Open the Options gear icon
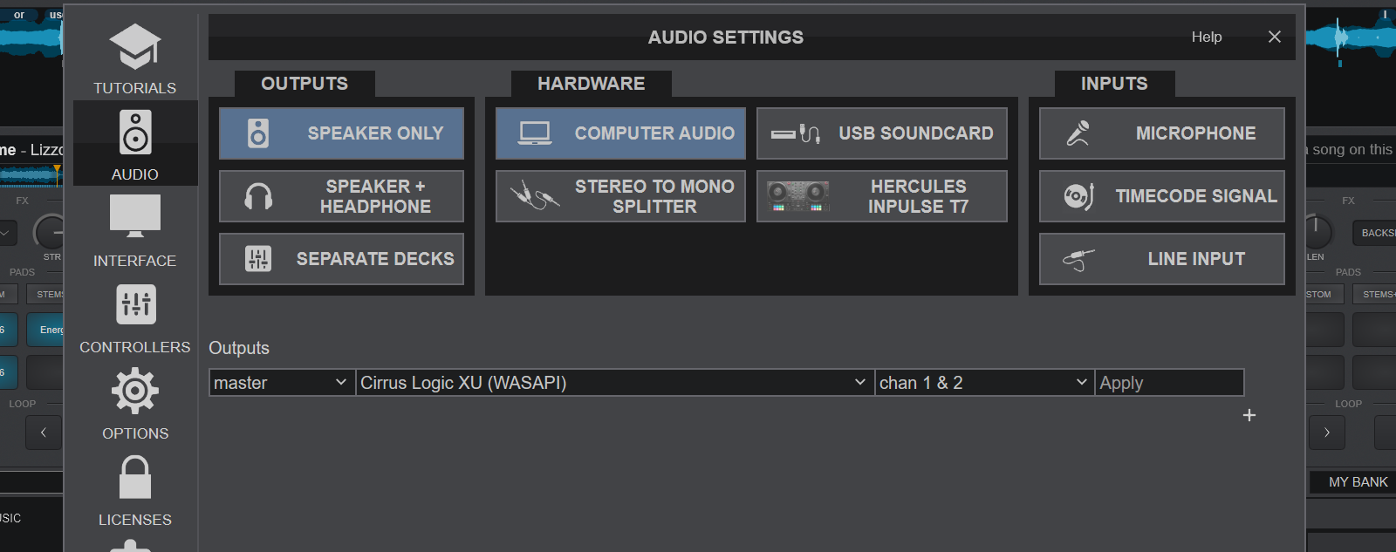Image resolution: width=1396 pixels, height=552 pixels. pyautogui.click(x=135, y=391)
